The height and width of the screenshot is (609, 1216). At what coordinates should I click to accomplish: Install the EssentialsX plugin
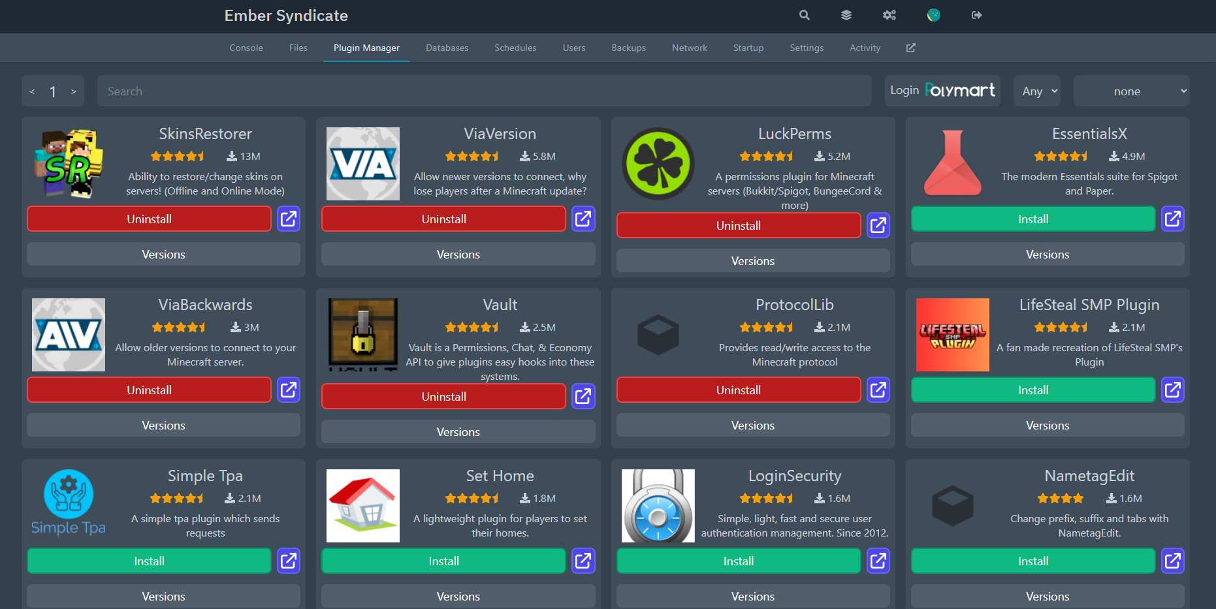(x=1033, y=219)
